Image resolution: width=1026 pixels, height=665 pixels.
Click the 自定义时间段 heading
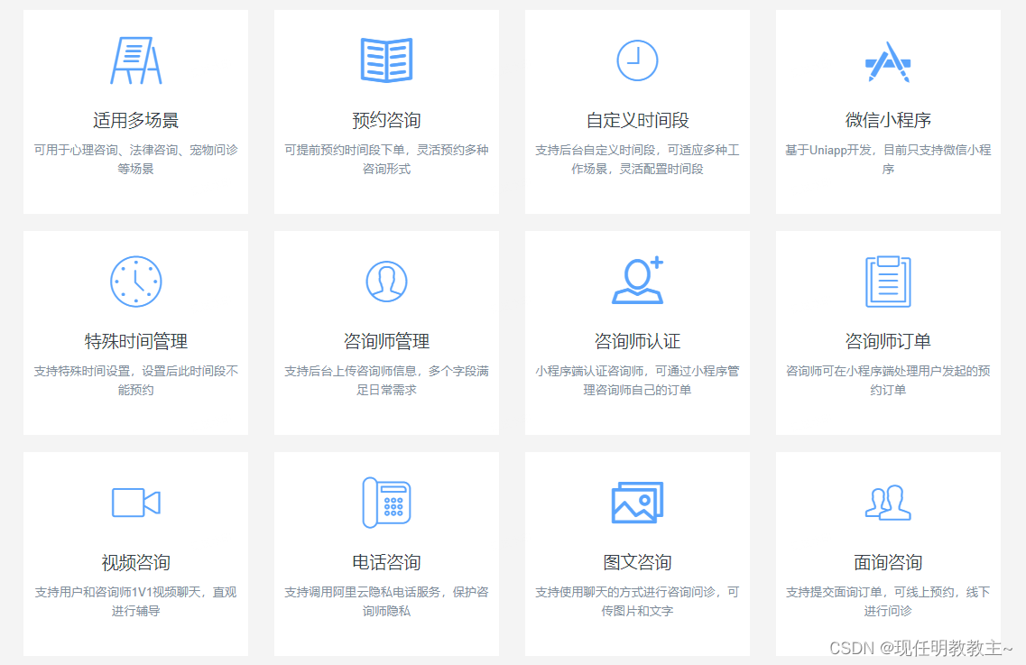tap(637, 118)
